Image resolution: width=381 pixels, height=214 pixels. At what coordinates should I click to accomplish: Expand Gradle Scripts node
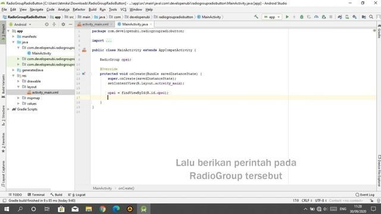click(8, 109)
